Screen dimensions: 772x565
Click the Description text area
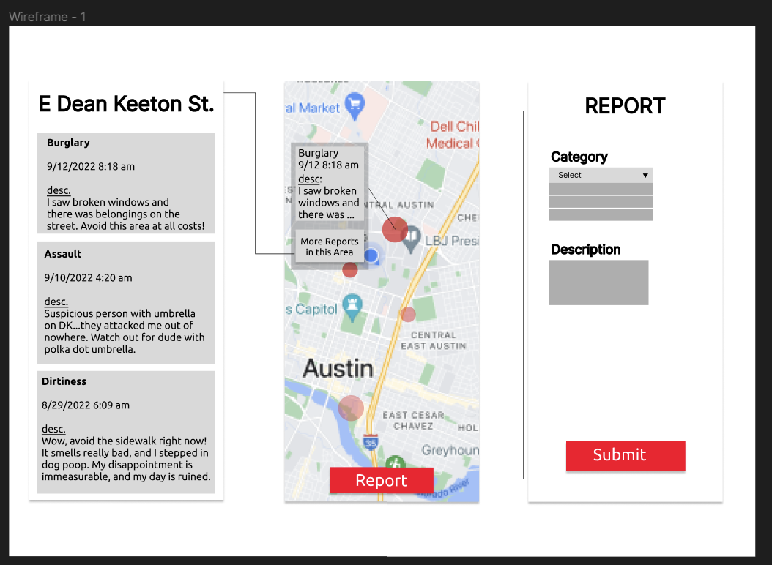598,282
